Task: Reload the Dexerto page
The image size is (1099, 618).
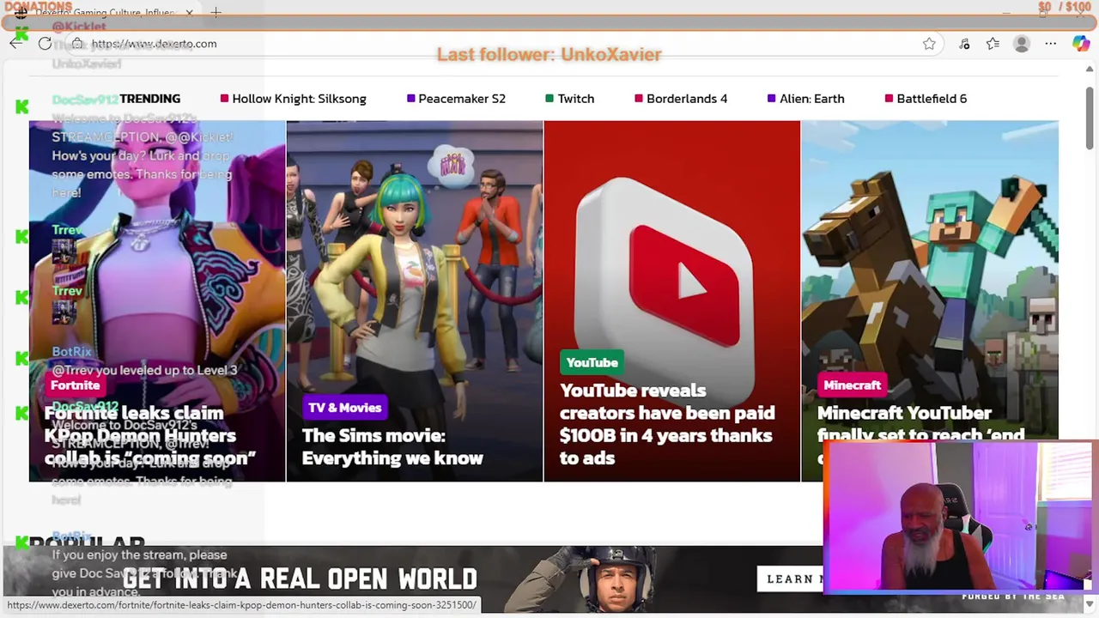Action: [x=45, y=44]
